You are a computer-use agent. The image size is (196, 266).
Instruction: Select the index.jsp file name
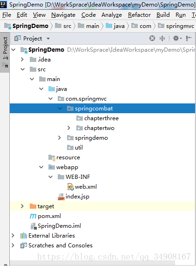click(x=77, y=197)
